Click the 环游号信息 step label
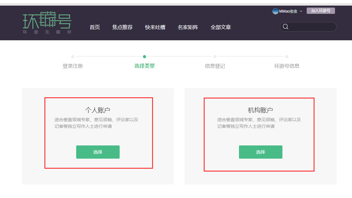352x198 pixels. [287, 66]
